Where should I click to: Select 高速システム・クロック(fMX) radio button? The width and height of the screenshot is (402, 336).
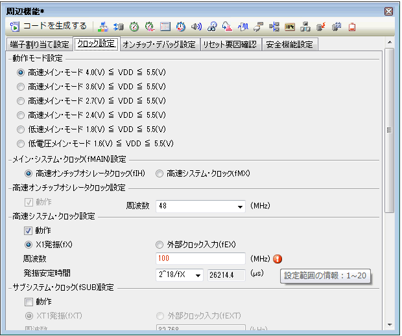[160, 174]
